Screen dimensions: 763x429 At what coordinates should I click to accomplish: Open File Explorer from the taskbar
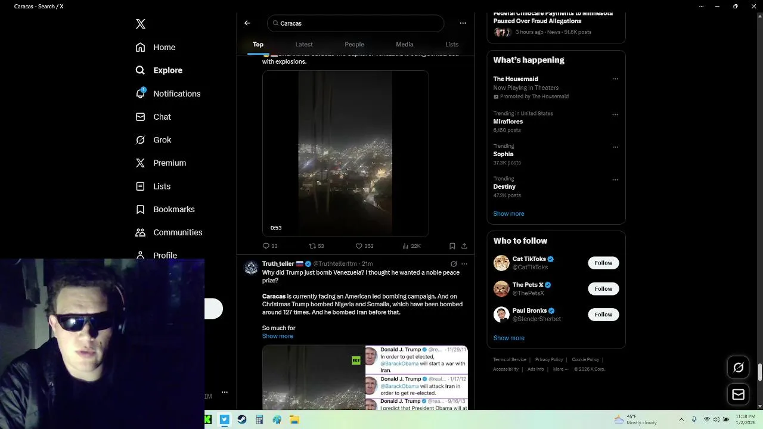[294, 419]
